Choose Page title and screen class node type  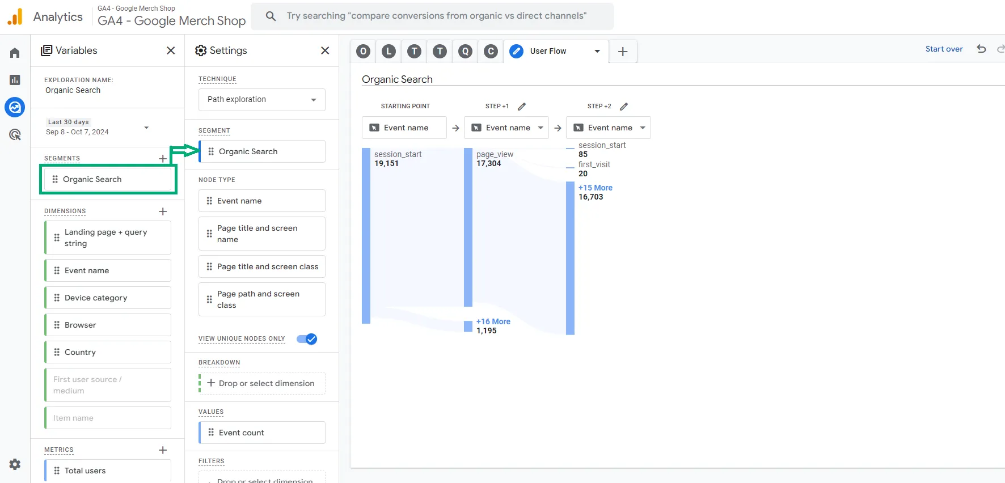(262, 266)
